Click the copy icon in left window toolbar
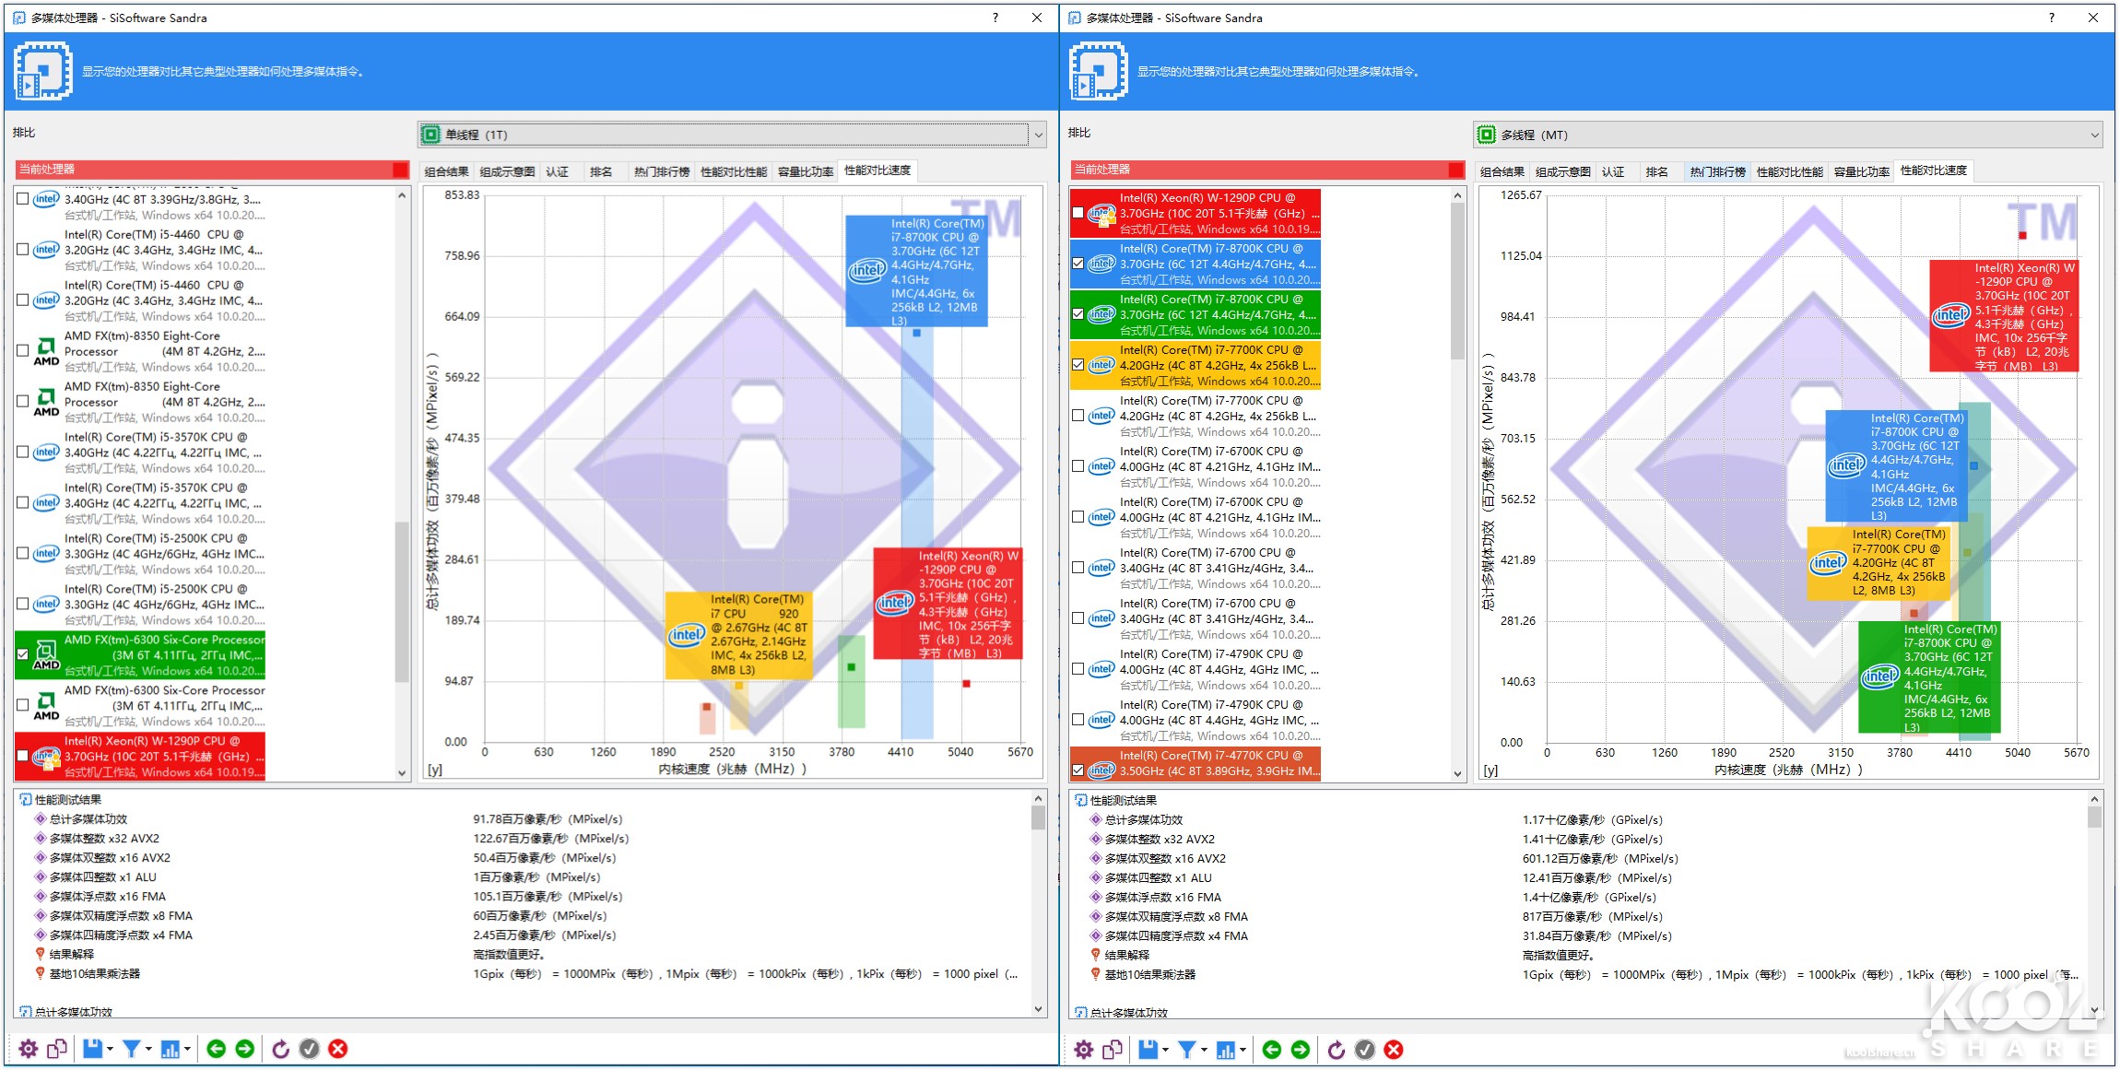The width and height of the screenshot is (2120, 1070). pos(57,1049)
